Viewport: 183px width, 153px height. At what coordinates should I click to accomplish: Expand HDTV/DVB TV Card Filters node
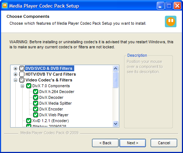click(15, 74)
